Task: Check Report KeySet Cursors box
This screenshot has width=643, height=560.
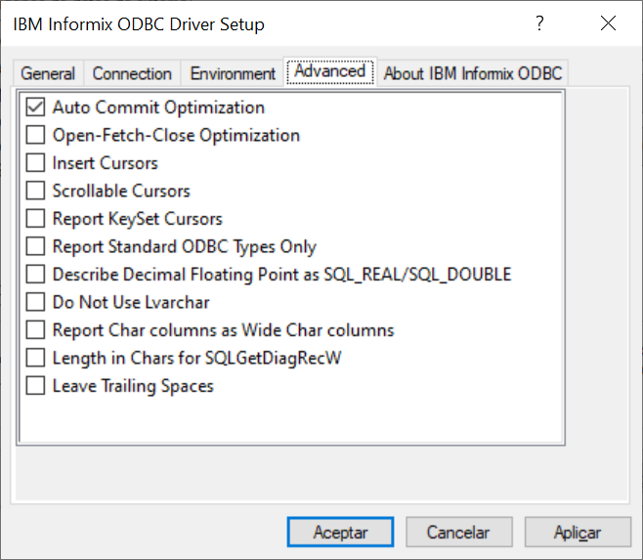Action: coord(35,219)
